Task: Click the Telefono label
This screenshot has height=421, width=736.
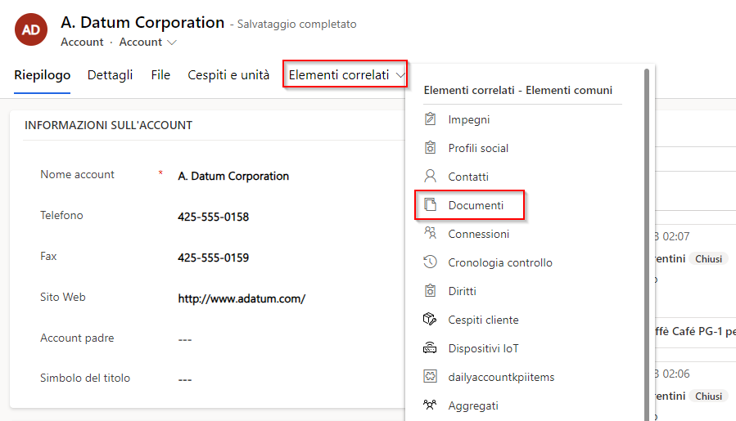Action: click(61, 215)
